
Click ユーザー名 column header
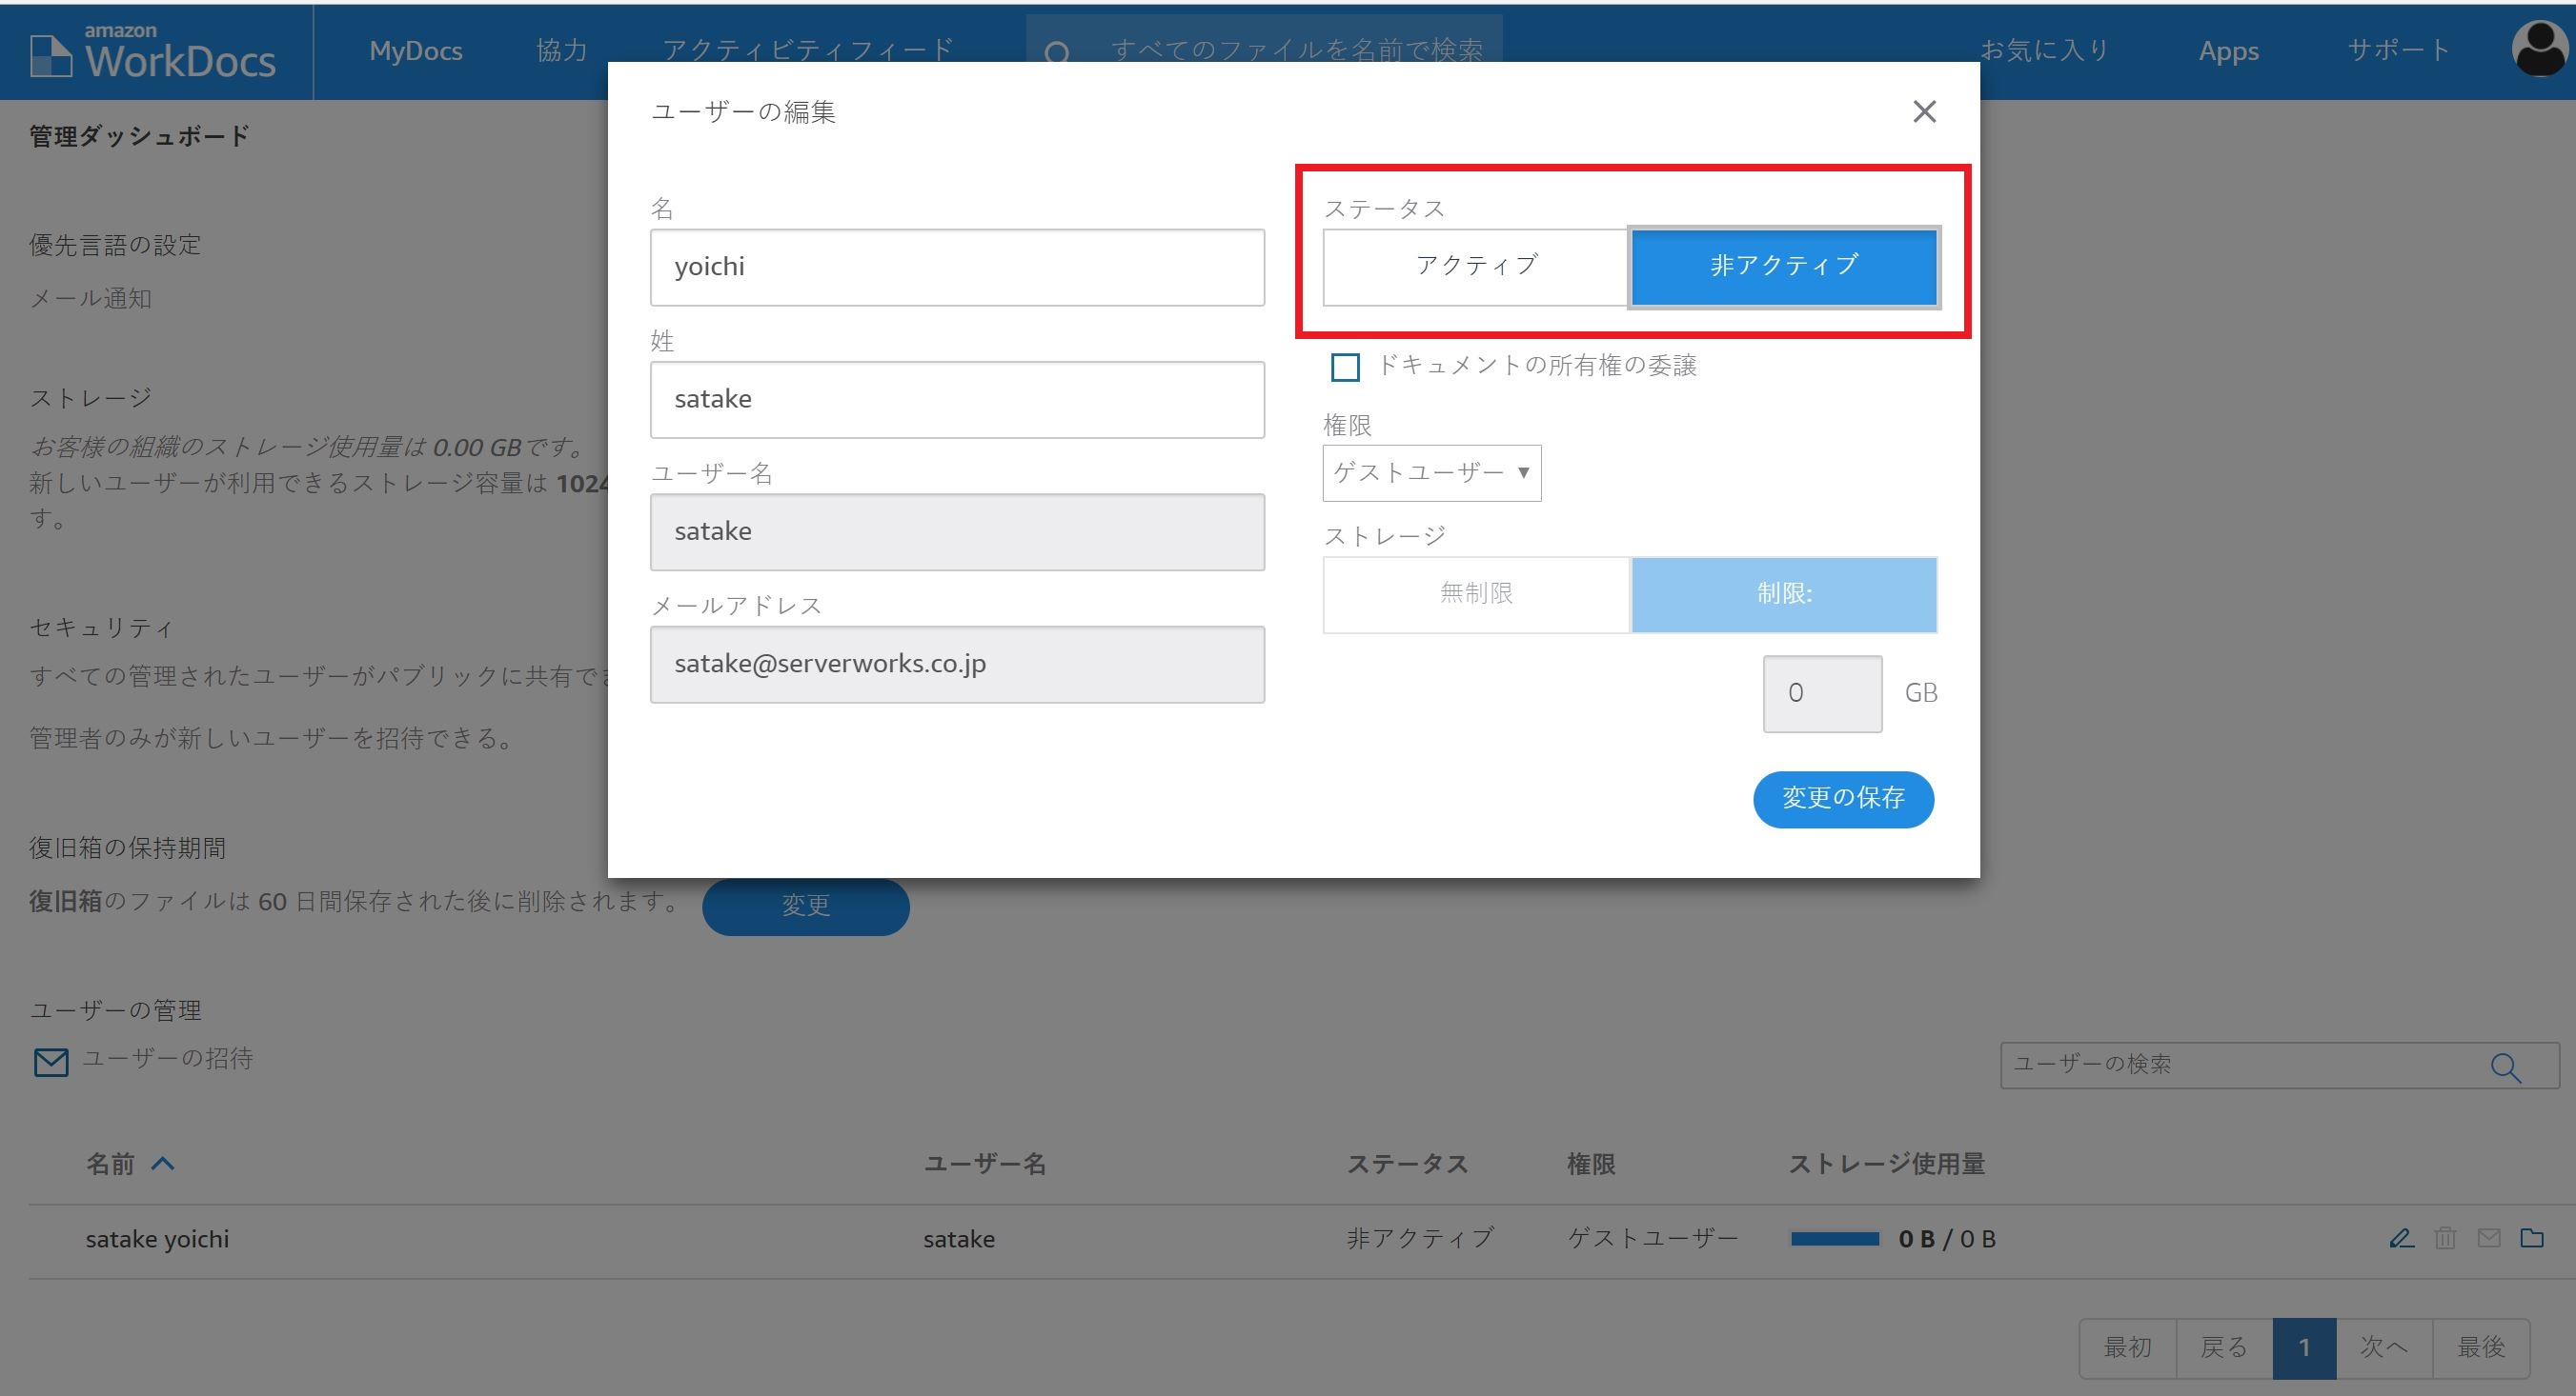(x=984, y=1163)
